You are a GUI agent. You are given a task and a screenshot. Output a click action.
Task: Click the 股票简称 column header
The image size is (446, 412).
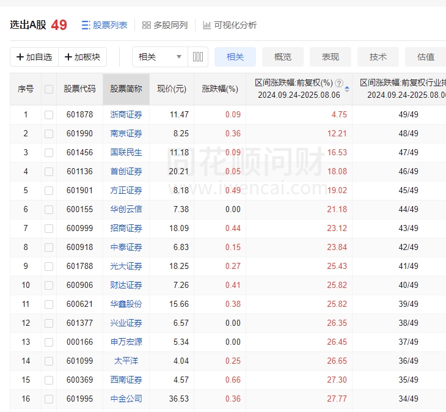pos(126,89)
